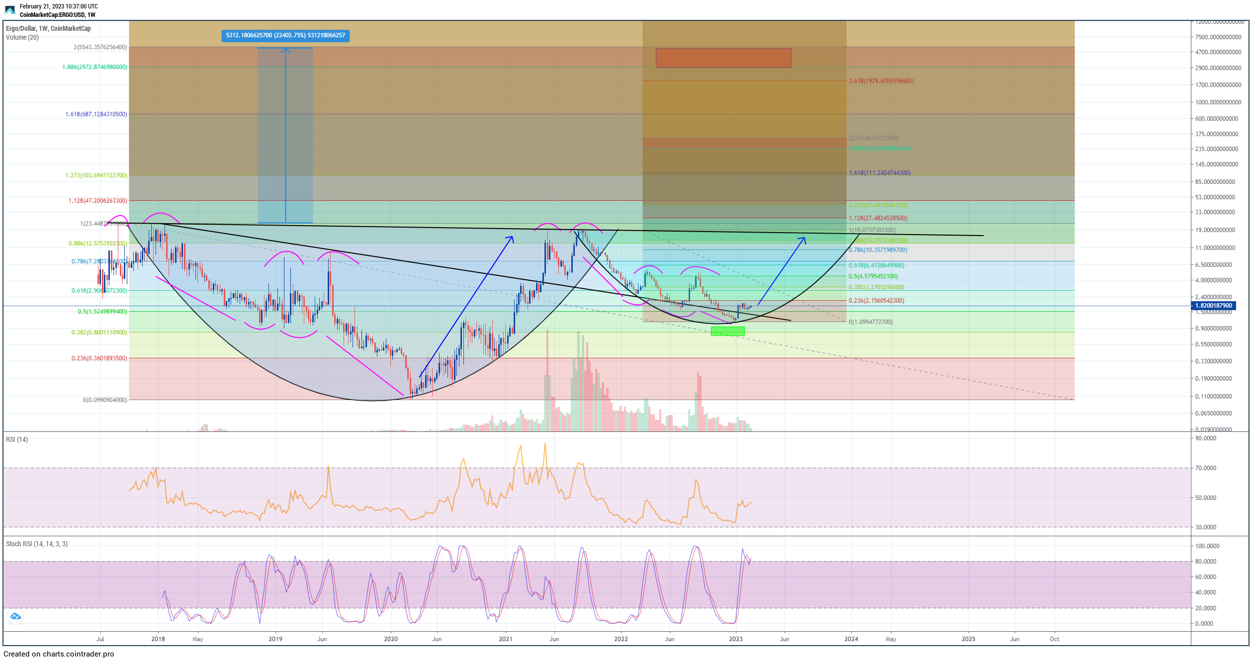Select the Stoch RSI (14, 14, 3, 3) label
1252x661 pixels.
tap(37, 544)
